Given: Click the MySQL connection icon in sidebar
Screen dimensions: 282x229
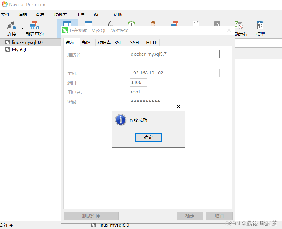Looking at the screenshot, I should [x=8, y=49].
